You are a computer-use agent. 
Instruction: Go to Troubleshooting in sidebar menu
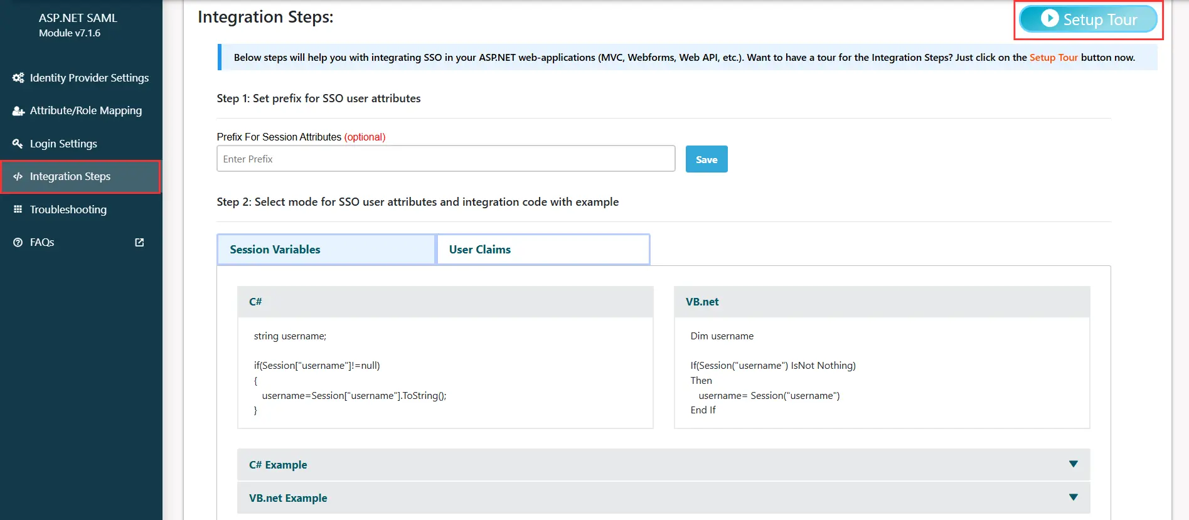click(x=68, y=210)
